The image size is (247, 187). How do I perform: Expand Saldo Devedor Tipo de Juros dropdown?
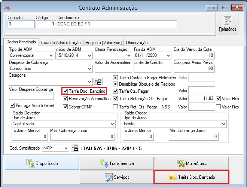click(x=112, y=124)
